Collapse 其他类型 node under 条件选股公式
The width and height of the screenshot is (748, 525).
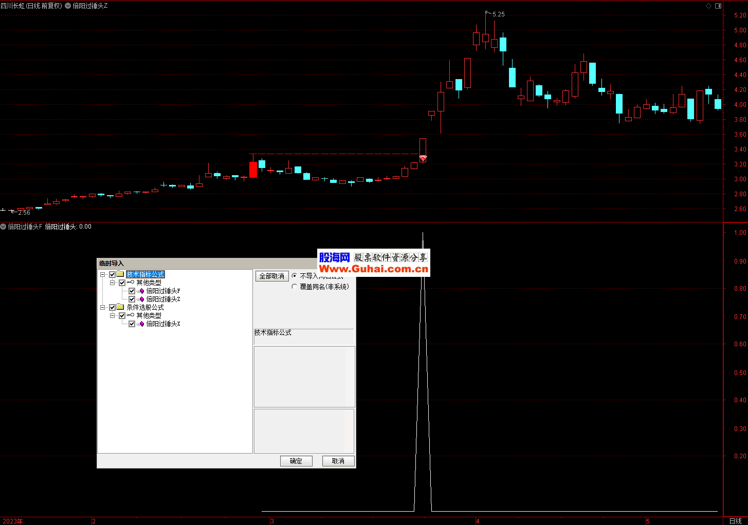[113, 315]
